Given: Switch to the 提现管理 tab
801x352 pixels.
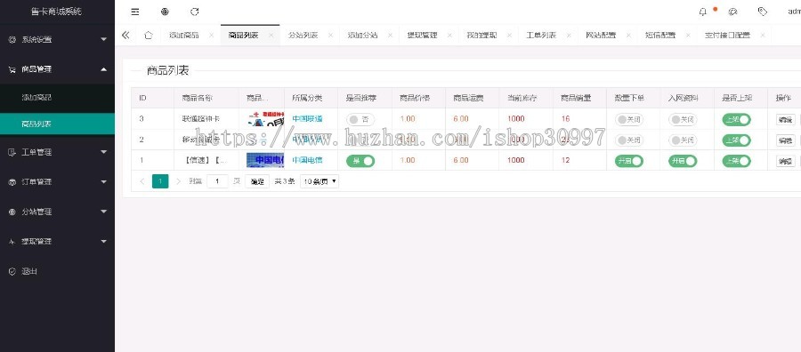Looking at the screenshot, I should [422, 36].
